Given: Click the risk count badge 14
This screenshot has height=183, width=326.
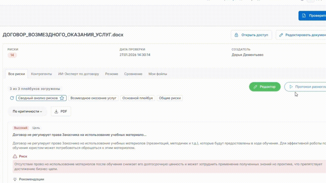Looking at the screenshot, I should [x=12, y=55].
